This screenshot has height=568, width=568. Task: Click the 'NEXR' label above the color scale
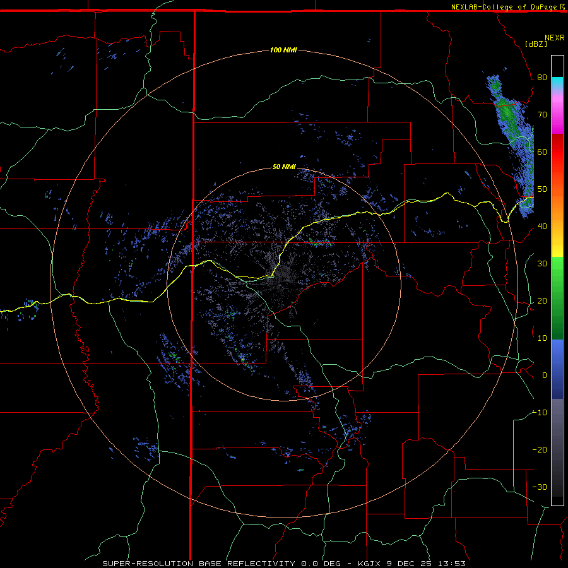coord(554,38)
